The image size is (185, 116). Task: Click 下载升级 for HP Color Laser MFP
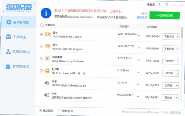[169, 73]
